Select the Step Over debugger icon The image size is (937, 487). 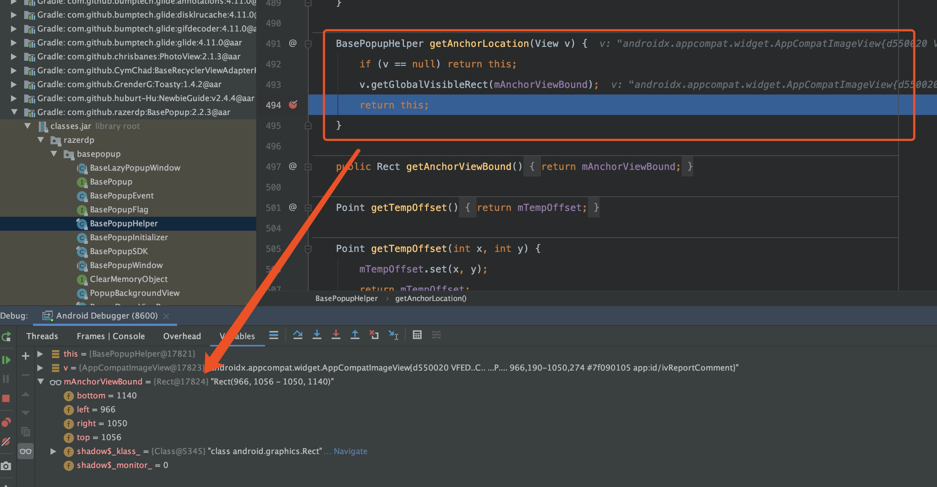pos(298,335)
